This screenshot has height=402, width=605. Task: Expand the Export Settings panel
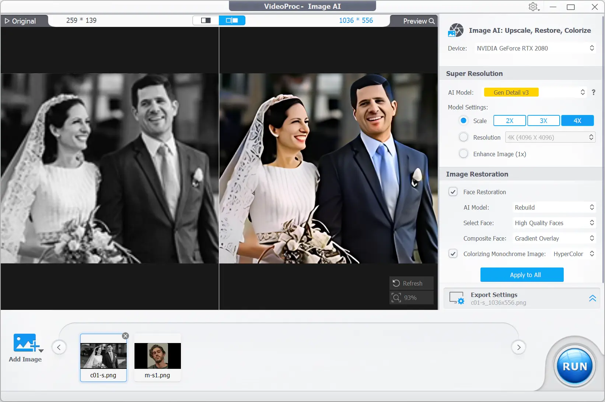click(592, 298)
